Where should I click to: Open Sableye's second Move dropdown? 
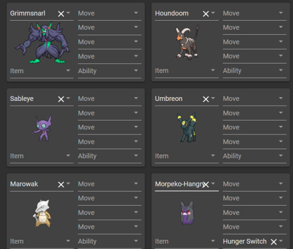click(x=110, y=113)
